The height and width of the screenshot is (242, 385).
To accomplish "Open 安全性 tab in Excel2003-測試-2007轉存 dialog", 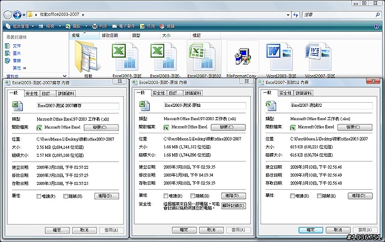I will click(32, 94).
